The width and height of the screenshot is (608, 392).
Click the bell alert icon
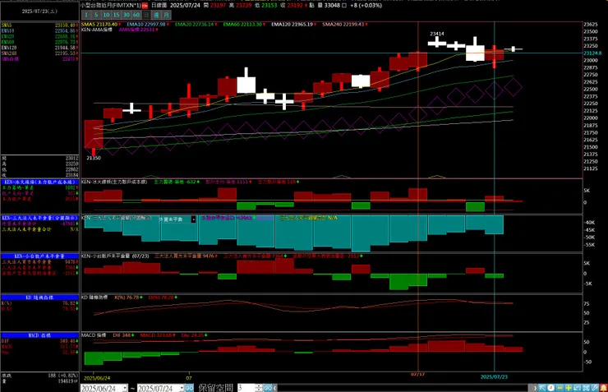click(x=603, y=388)
